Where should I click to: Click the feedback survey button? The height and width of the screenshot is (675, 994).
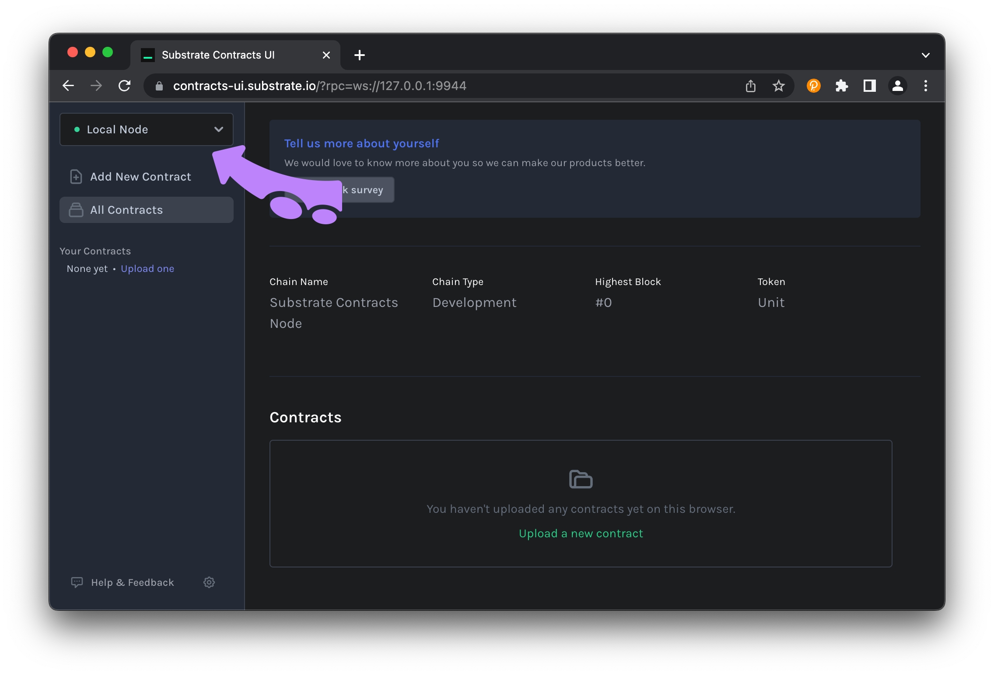point(367,190)
